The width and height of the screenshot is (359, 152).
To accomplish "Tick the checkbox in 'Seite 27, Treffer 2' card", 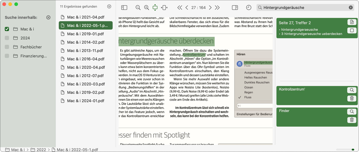I will click(x=352, y=30).
